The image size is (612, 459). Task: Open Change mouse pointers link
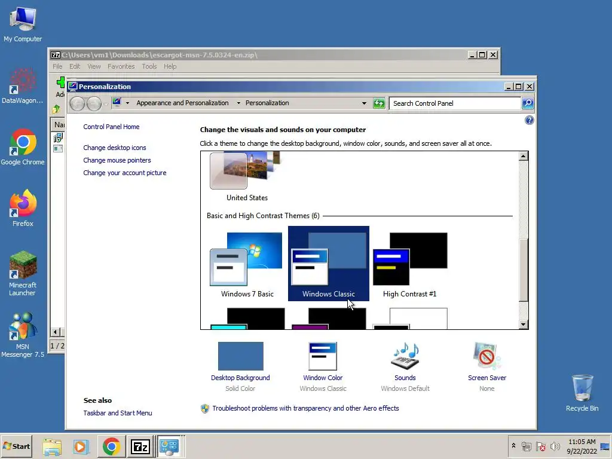[117, 160]
